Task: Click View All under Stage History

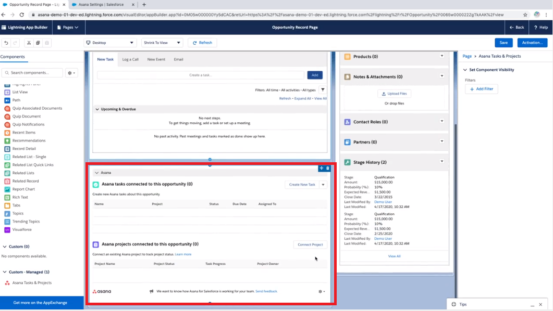Action: pos(395,256)
